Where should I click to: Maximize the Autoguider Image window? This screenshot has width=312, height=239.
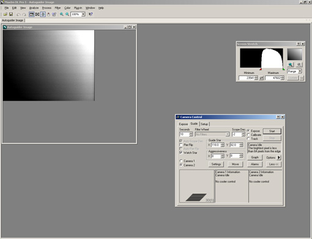pyautogui.click(x=130, y=27)
